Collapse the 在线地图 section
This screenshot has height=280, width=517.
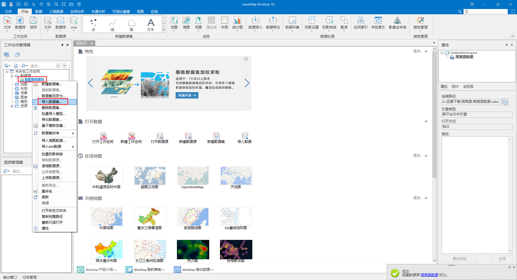point(426,156)
